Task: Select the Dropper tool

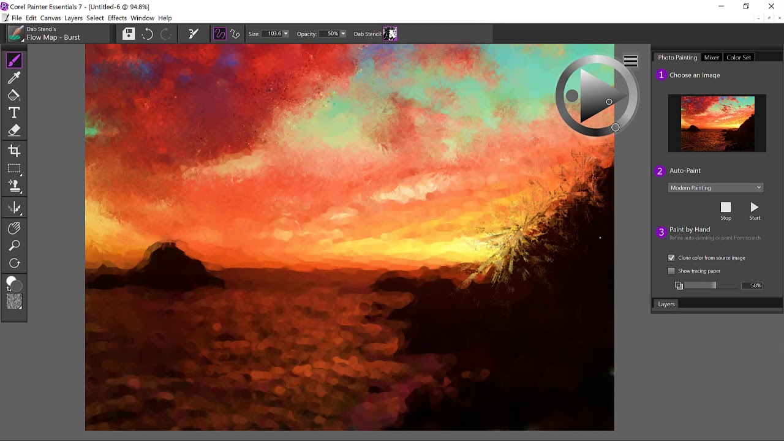Action: (14, 77)
